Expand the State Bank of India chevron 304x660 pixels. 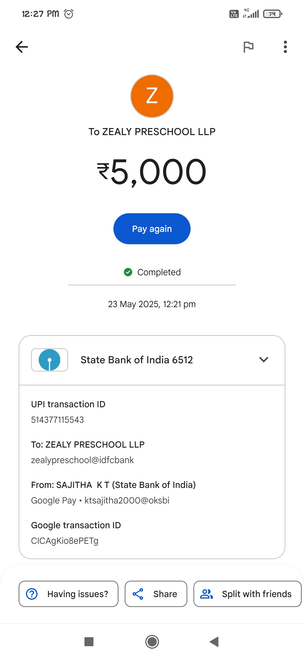[263, 360]
